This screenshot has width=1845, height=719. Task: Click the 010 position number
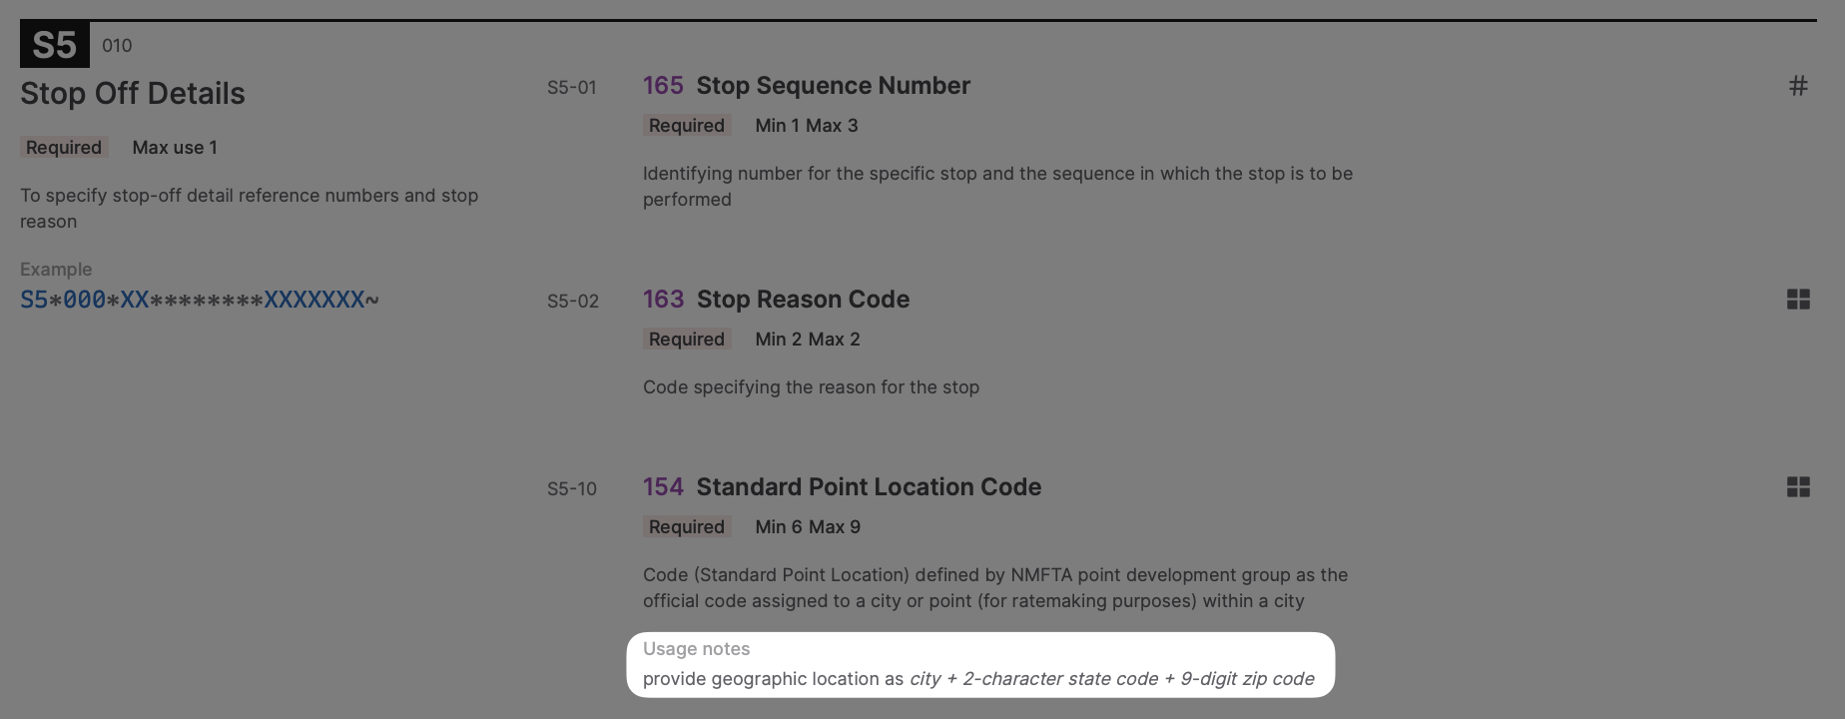(x=117, y=46)
